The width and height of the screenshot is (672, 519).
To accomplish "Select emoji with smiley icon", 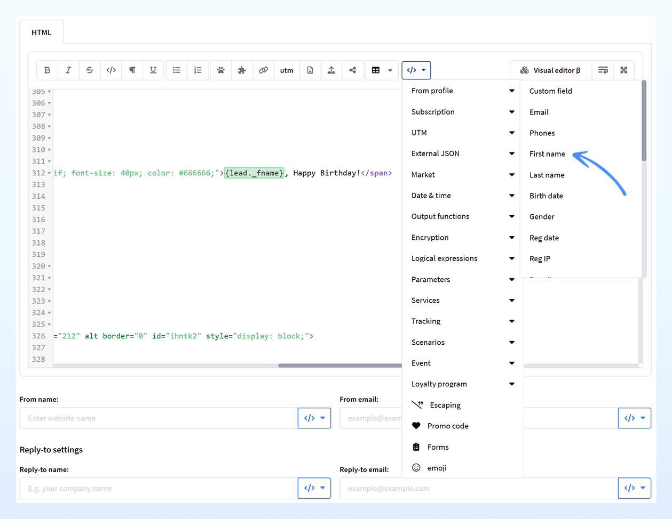I will [x=463, y=468].
